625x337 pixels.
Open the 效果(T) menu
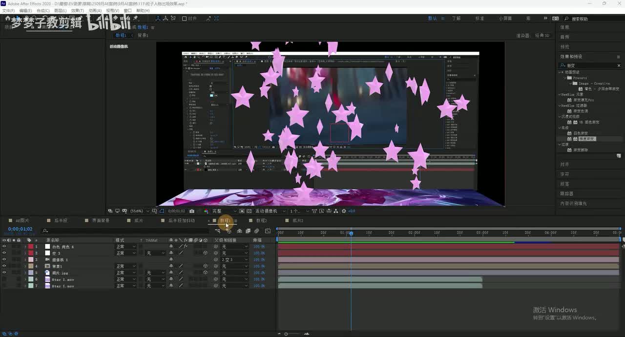pyautogui.click(x=77, y=10)
